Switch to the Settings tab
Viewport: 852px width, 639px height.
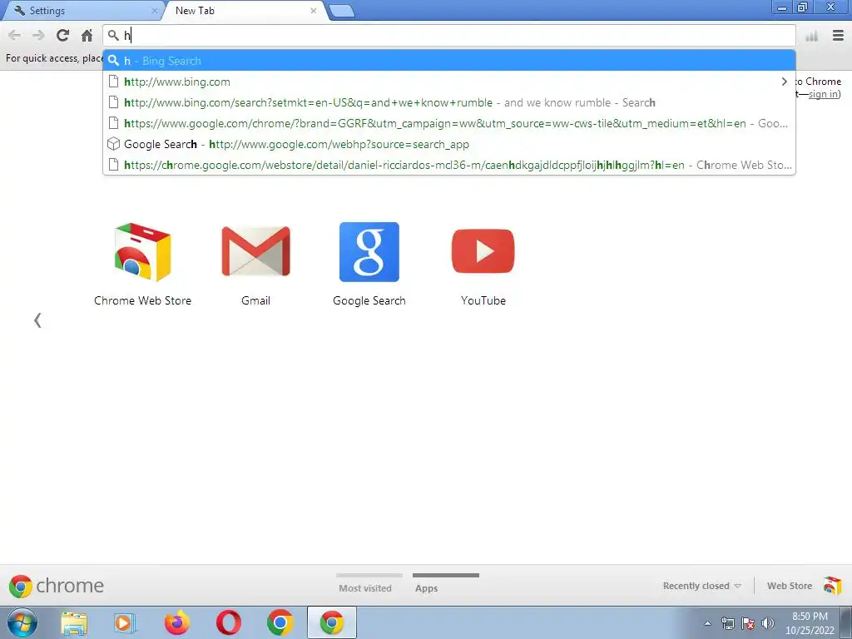[x=82, y=10]
